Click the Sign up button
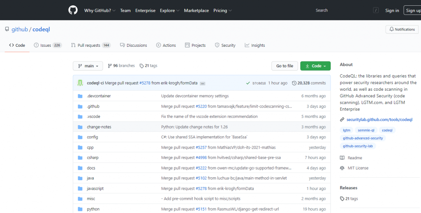 point(412,10)
